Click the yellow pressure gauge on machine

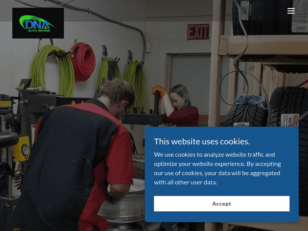22,149
